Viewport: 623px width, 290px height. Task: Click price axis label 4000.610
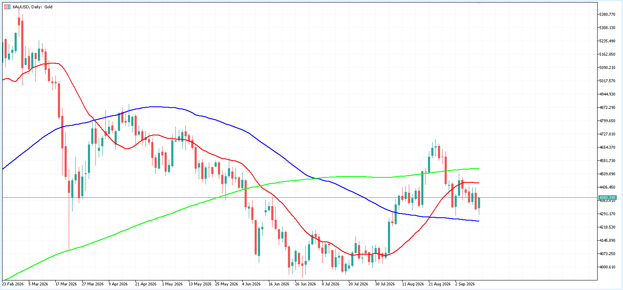607,267
